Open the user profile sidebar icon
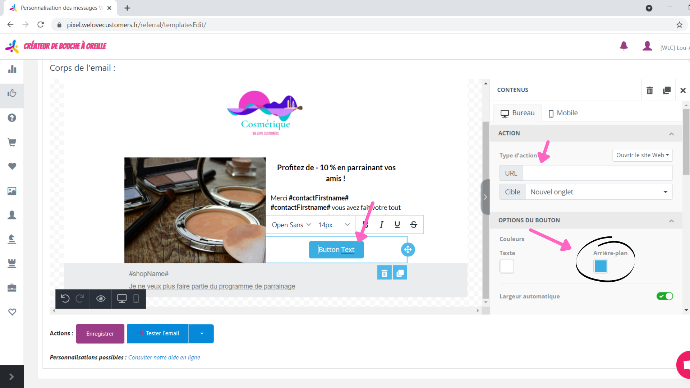 [x=12, y=215]
